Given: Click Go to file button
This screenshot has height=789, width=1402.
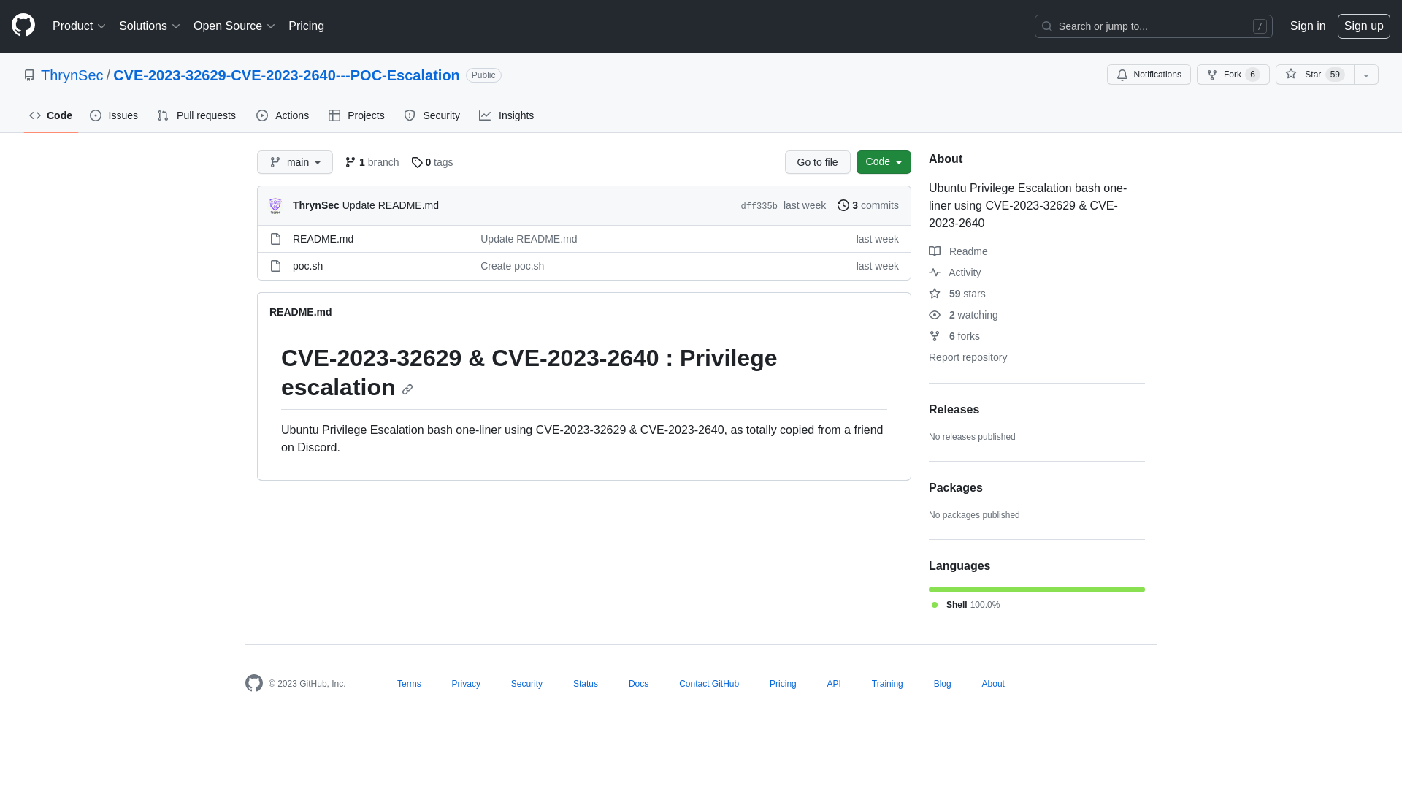Looking at the screenshot, I should (x=816, y=162).
